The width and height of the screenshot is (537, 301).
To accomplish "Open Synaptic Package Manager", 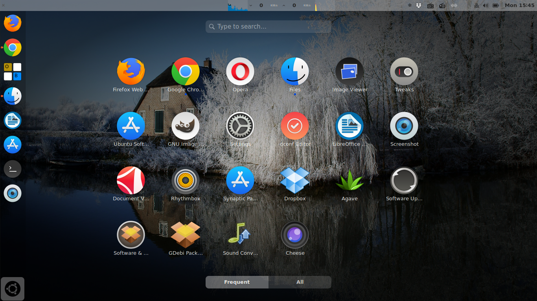I will pos(240,184).
